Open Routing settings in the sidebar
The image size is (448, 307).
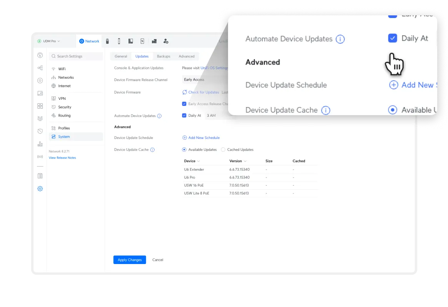pos(76,116)
